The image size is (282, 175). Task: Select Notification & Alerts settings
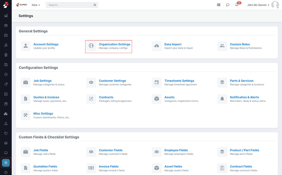pos(244,97)
